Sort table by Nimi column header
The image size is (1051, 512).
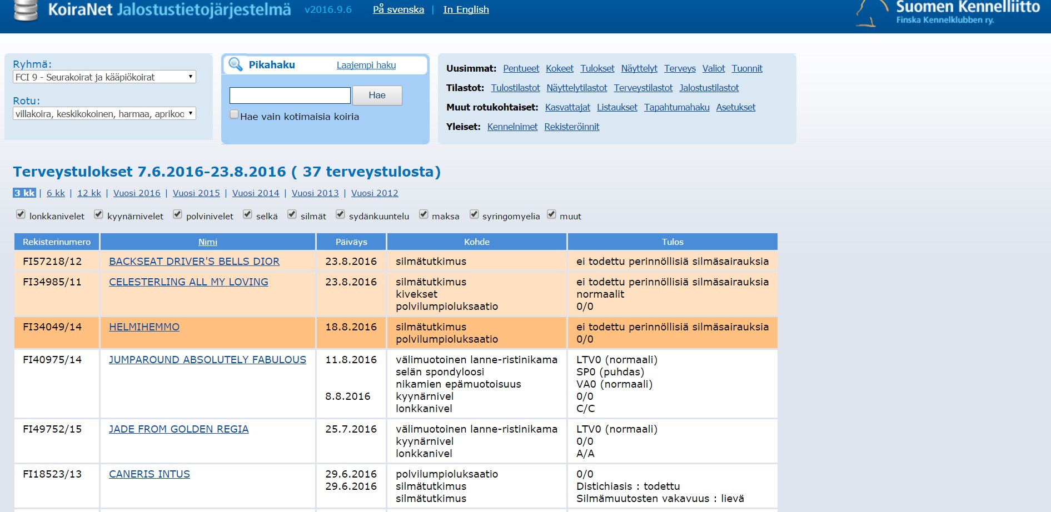(x=207, y=242)
